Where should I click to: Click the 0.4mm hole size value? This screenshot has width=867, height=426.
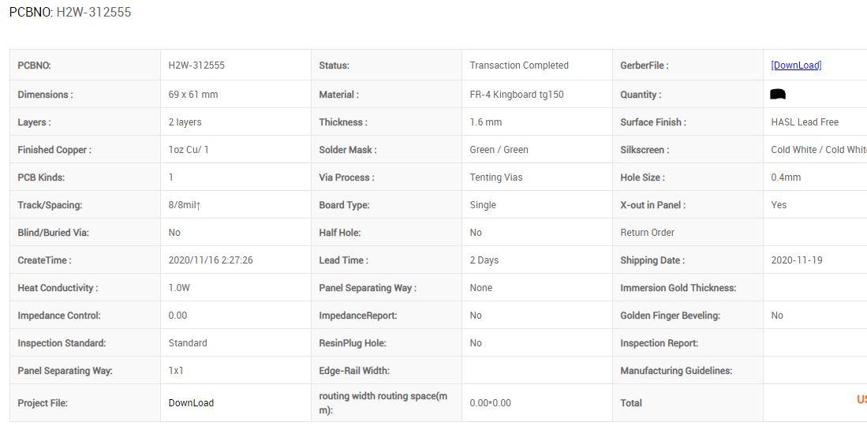tap(786, 177)
